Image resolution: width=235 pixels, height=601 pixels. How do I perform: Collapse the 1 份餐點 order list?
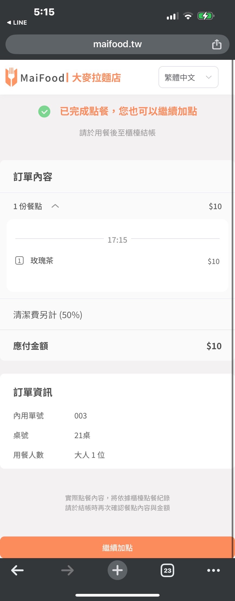[x=55, y=206]
